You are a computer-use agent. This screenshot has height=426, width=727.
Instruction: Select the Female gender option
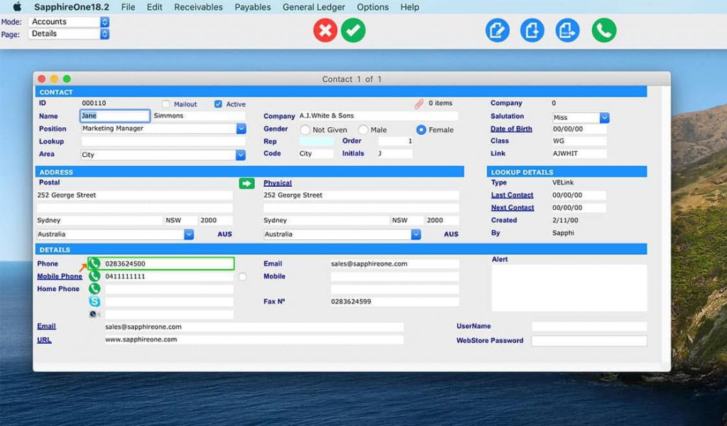421,130
